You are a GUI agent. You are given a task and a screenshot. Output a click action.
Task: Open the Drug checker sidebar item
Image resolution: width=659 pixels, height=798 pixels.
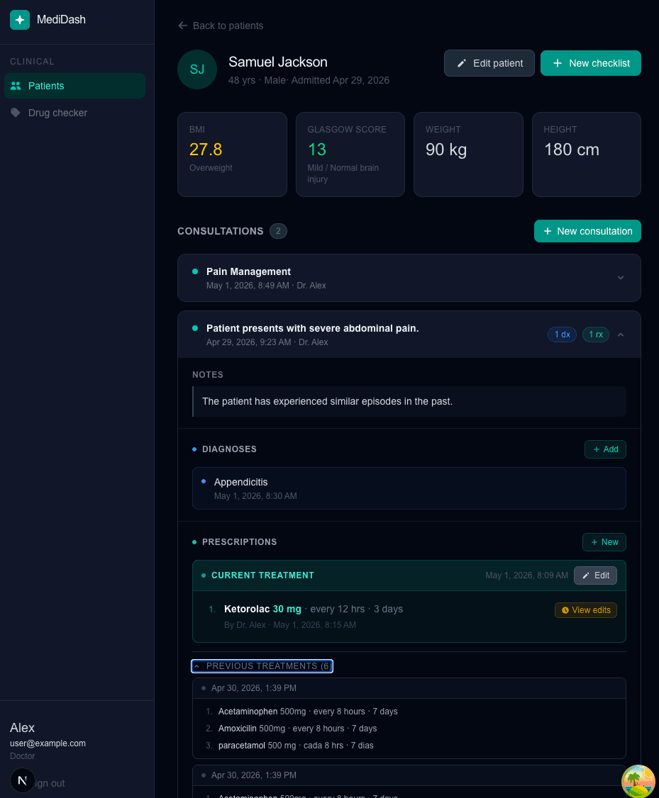(x=75, y=113)
